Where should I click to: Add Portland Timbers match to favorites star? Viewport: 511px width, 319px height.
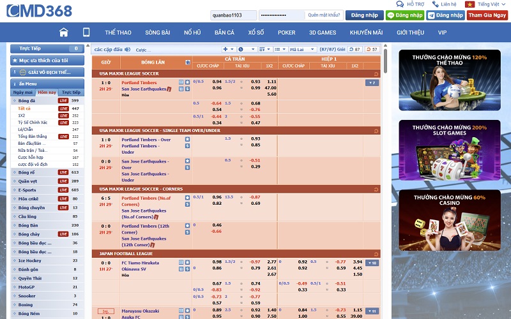click(187, 82)
